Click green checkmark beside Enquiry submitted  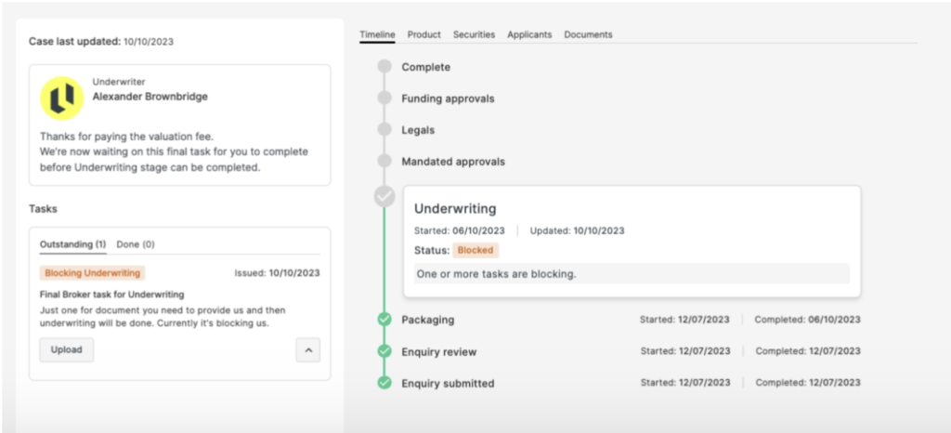(384, 383)
